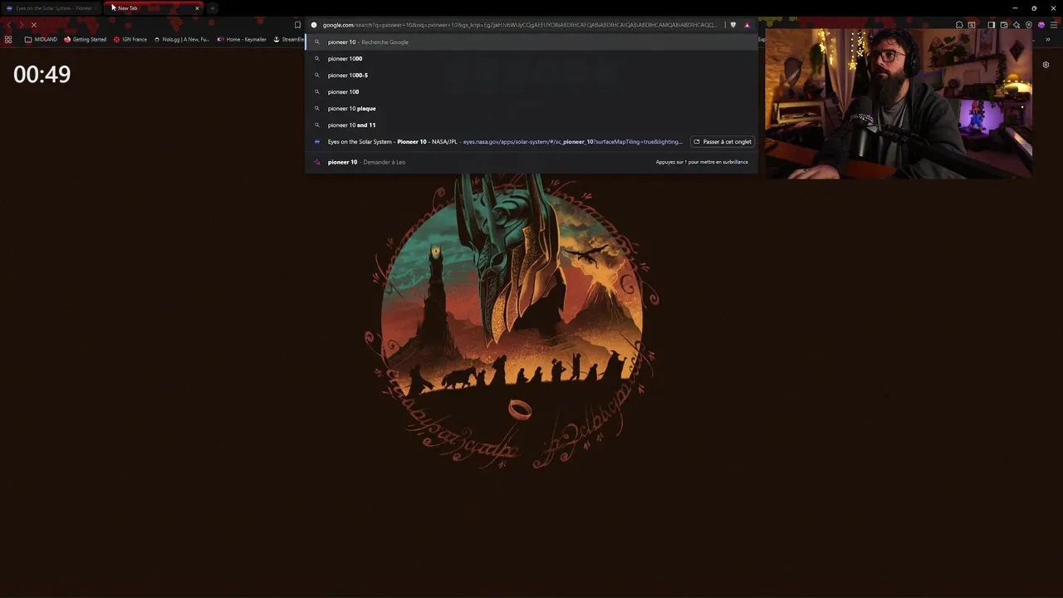The width and height of the screenshot is (1063, 598).
Task: Select the "pioneer 10 plaque" suggestion
Action: click(531, 108)
